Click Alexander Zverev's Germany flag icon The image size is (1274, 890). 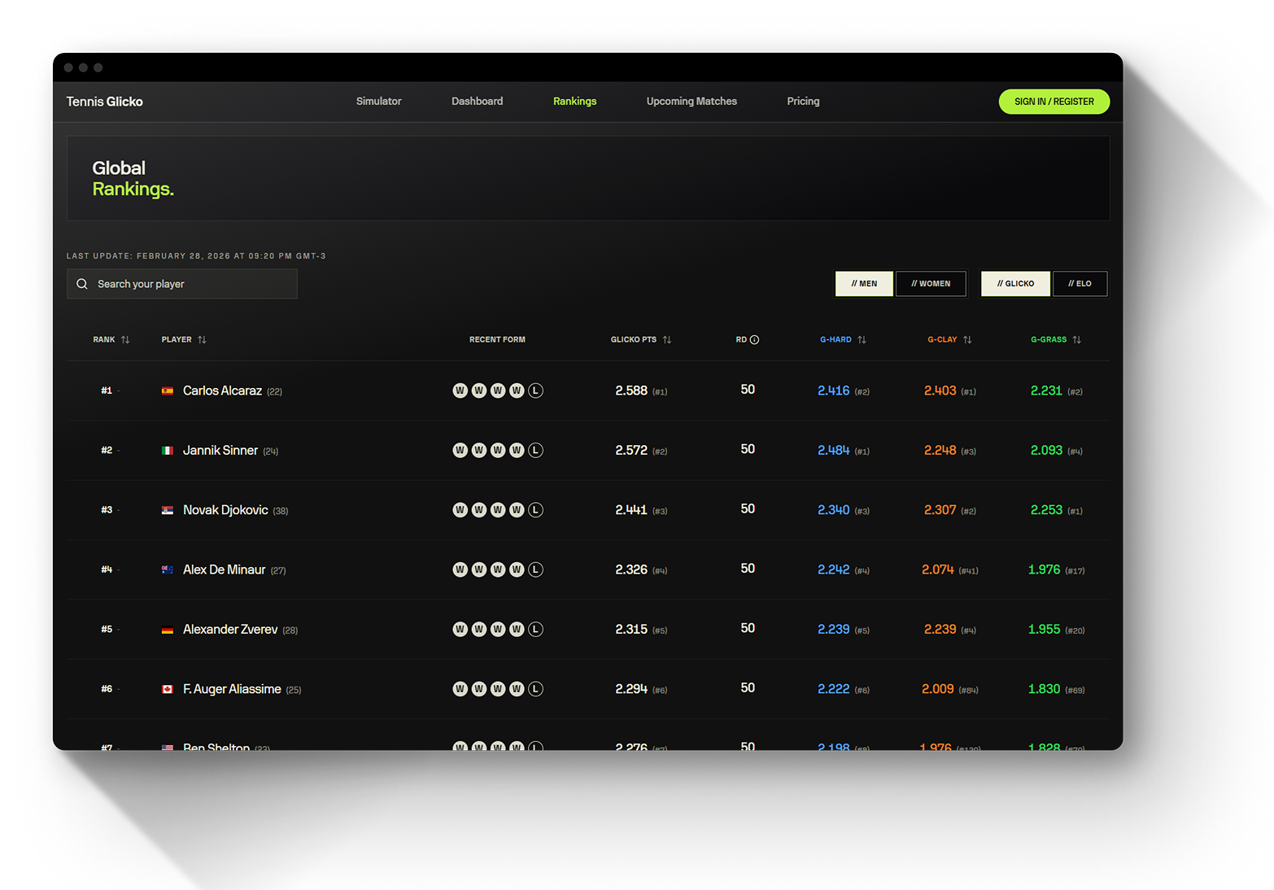tap(168, 630)
